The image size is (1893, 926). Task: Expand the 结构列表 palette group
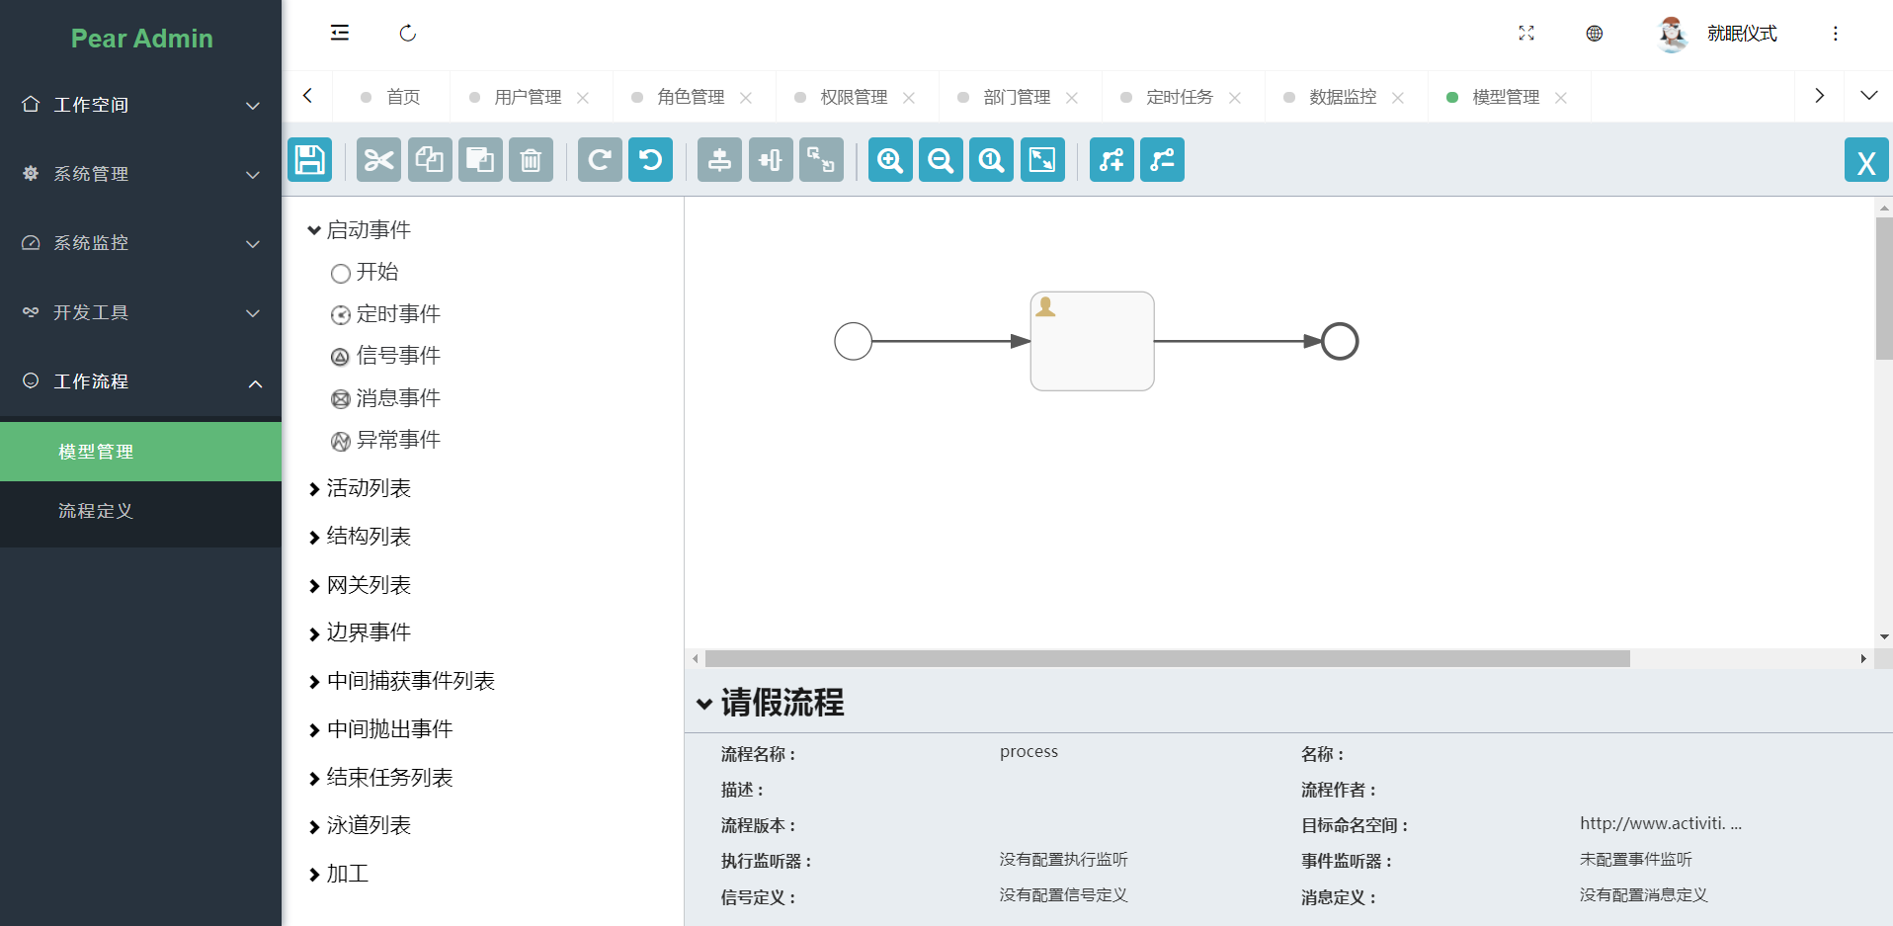(360, 537)
